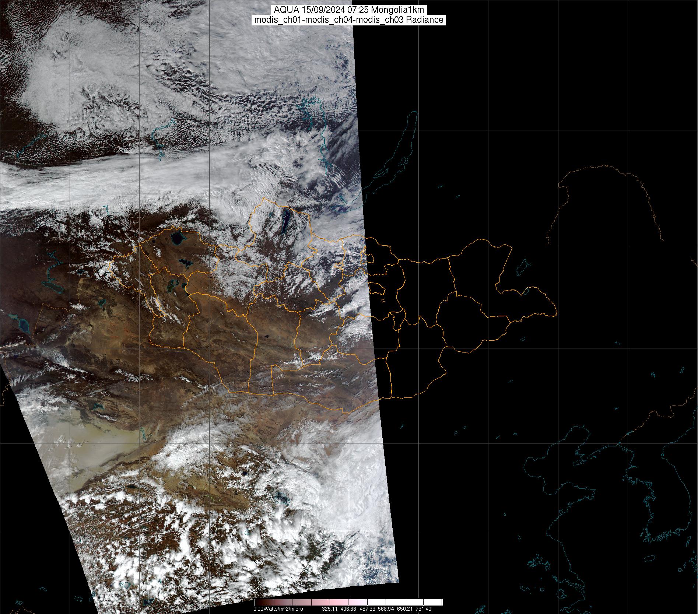This screenshot has width=698, height=614.
Task: Click small round dark lake in southern Mongolia
Action: pyautogui.click(x=266, y=336)
